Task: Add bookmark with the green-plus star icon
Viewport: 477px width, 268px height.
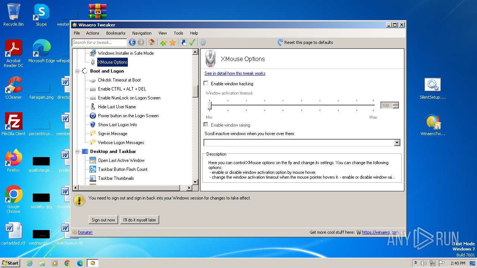Action: pyautogui.click(x=163, y=42)
